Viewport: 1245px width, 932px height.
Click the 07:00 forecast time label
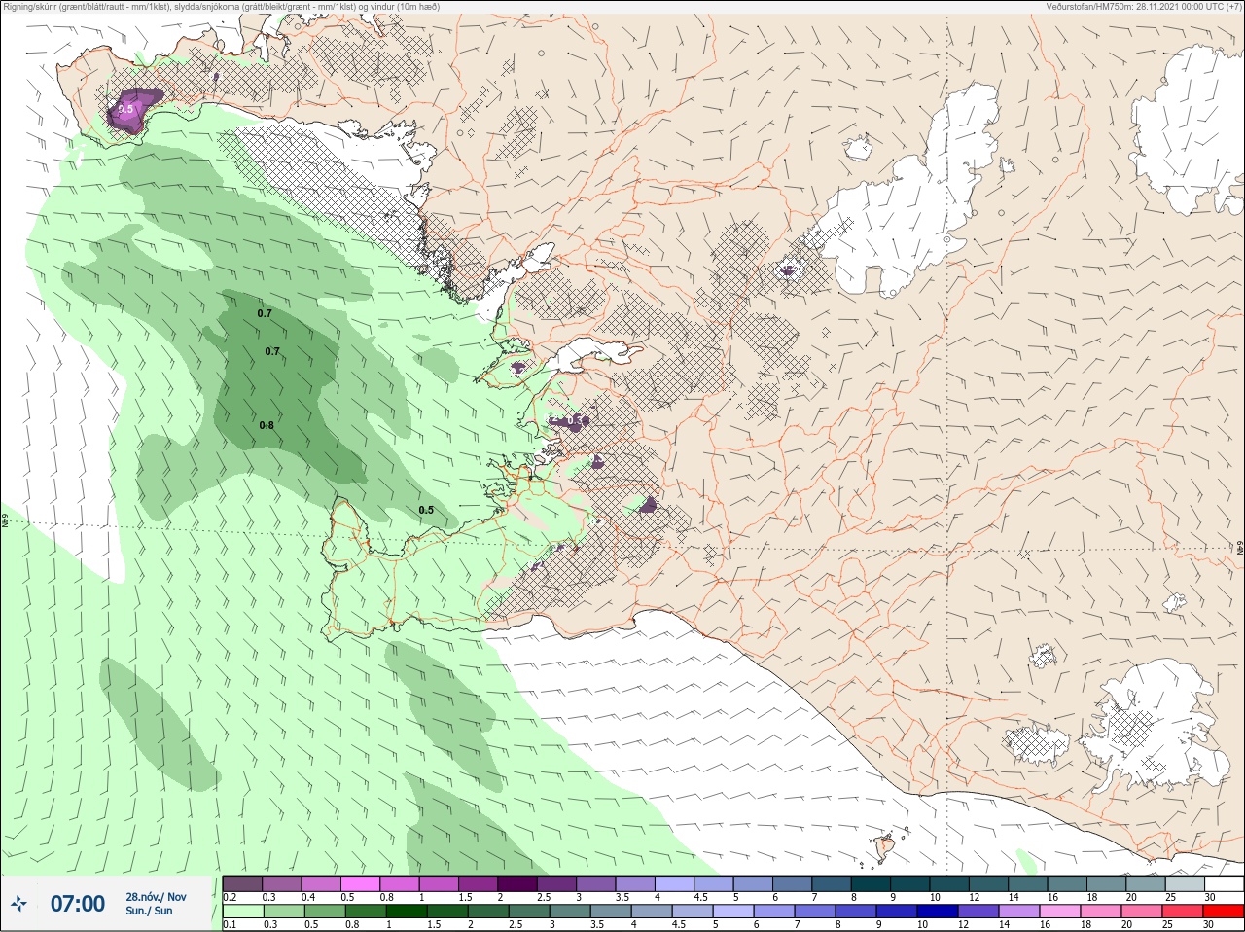pyautogui.click(x=78, y=904)
